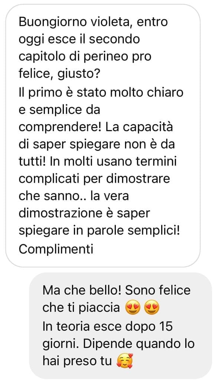The height and width of the screenshot is (380, 222).
Task: Tap the second heart-eyes emoji
Action: click(152, 308)
